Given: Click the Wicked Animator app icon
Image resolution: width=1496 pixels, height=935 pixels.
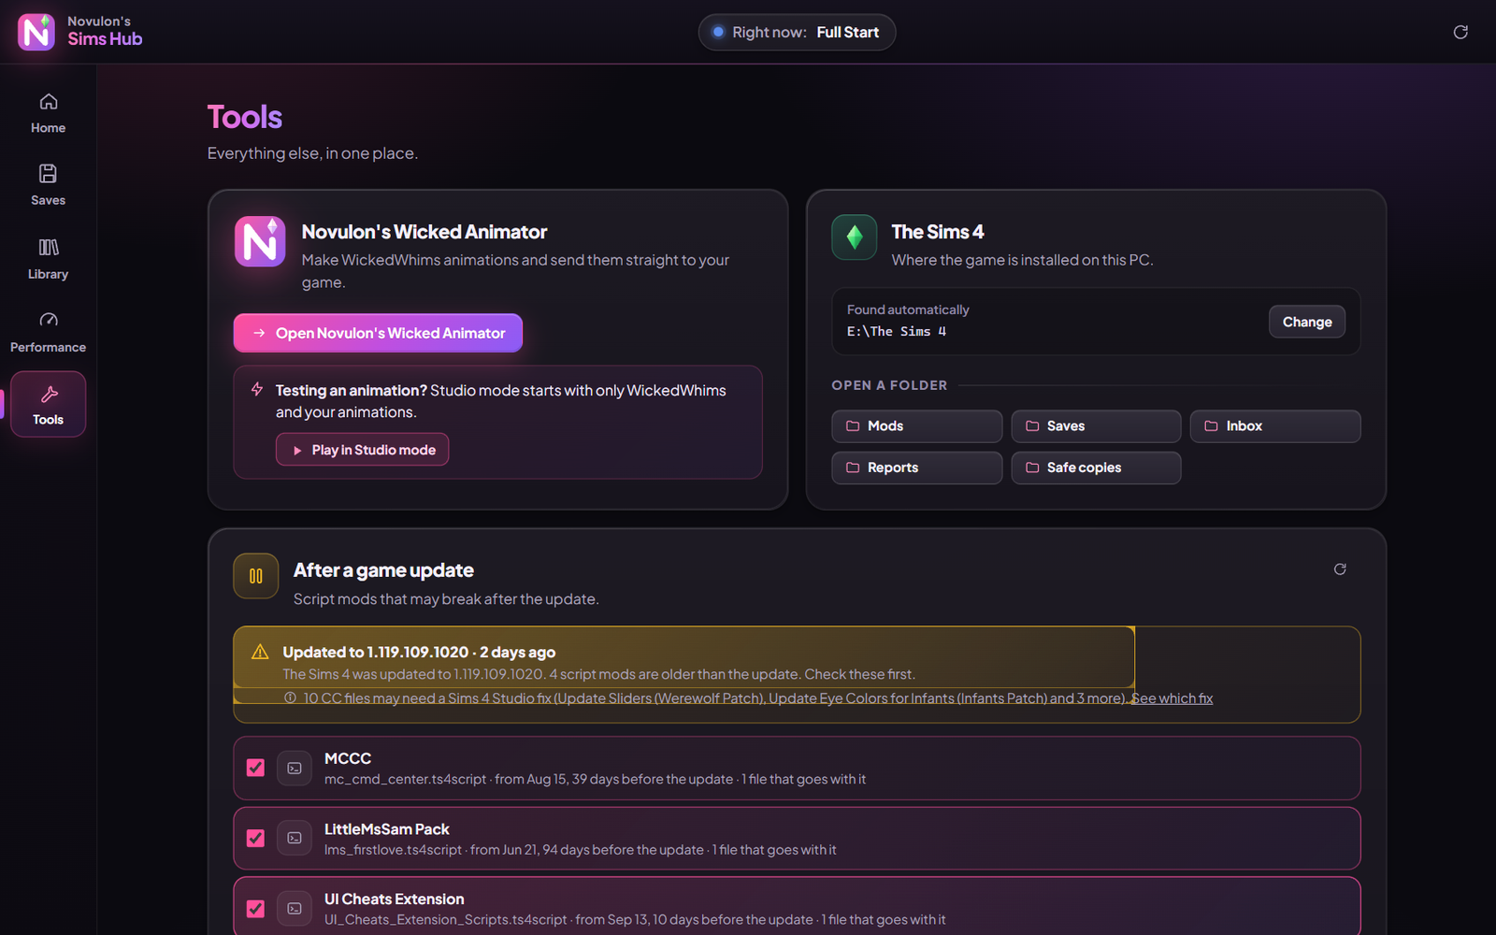Looking at the screenshot, I should tap(260, 241).
